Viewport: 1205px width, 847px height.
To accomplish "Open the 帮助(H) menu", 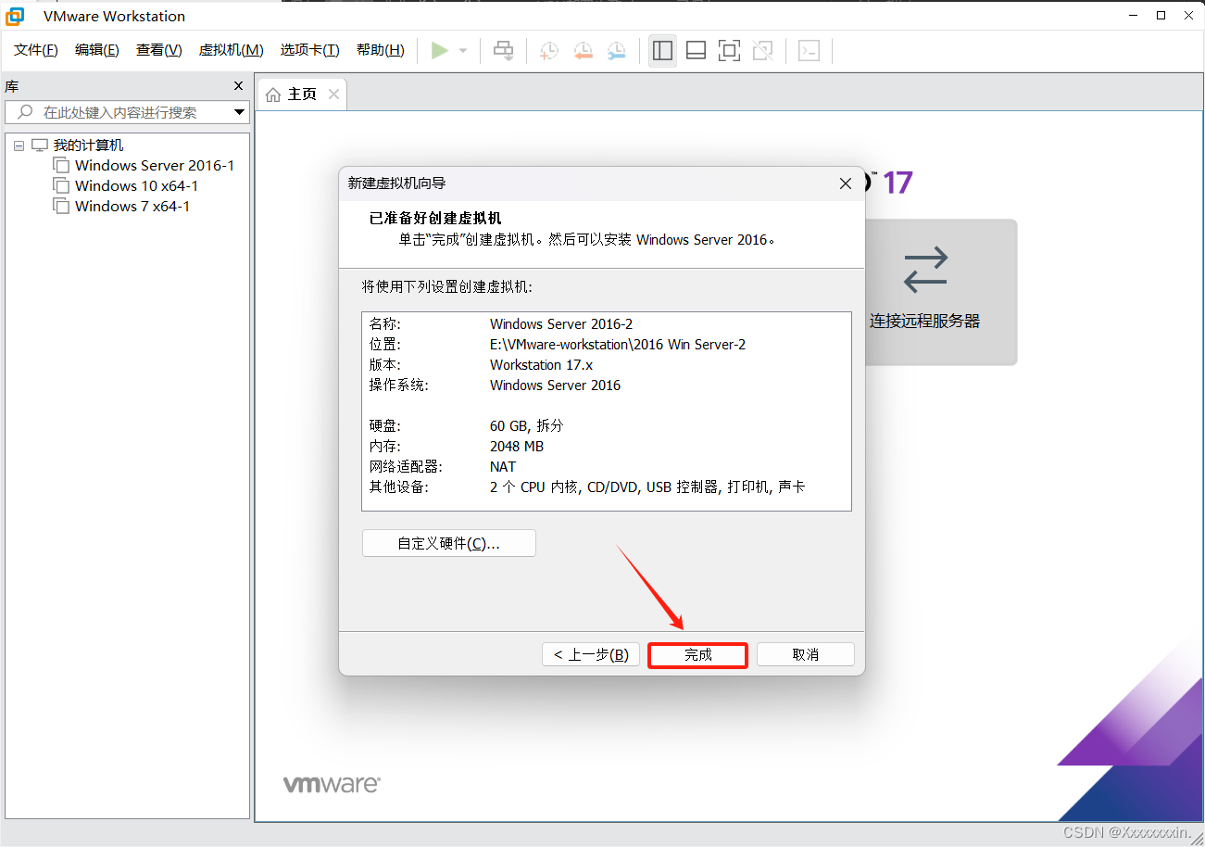I will pyautogui.click(x=381, y=50).
